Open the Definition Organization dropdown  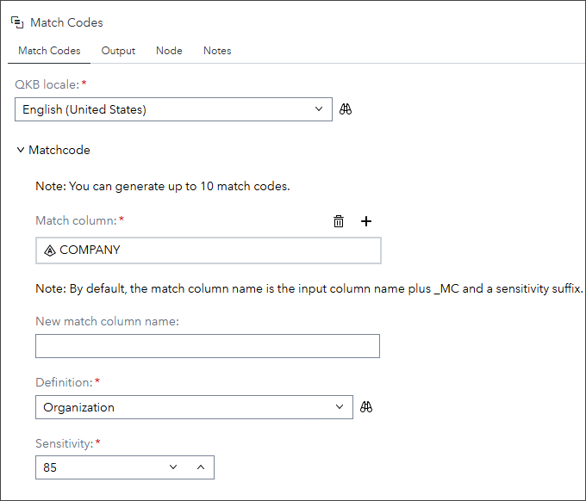tap(339, 407)
